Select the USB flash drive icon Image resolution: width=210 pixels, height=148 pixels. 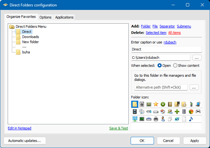pyautogui.click(x=149, y=111)
